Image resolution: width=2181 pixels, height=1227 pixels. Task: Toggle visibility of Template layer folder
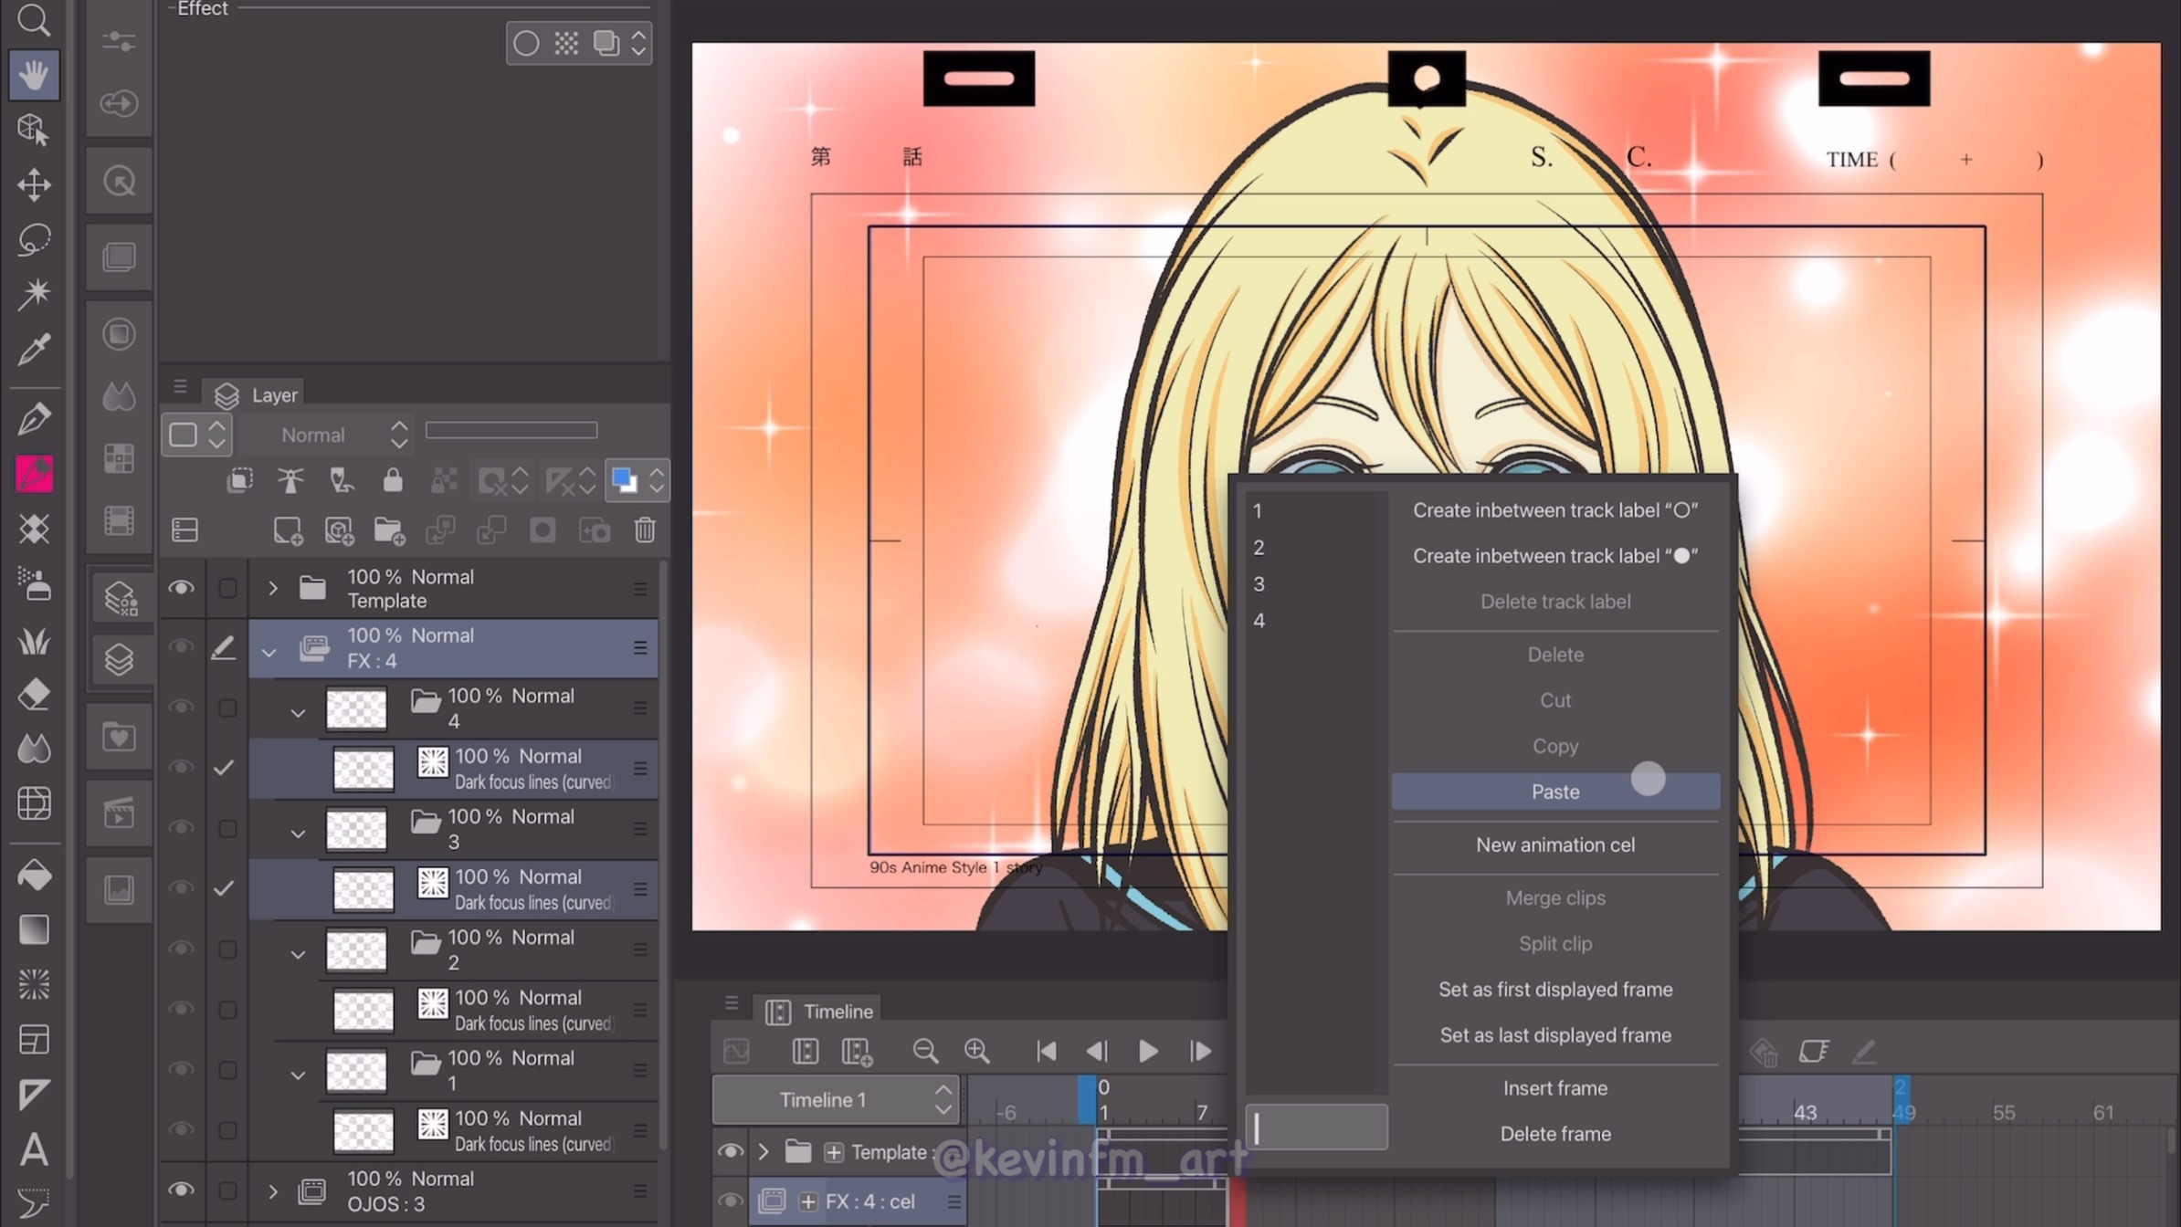point(181,588)
